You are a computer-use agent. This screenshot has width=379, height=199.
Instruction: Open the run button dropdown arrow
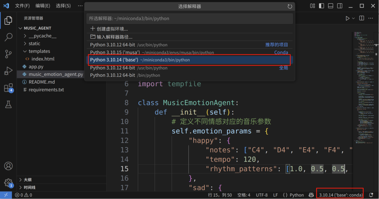coord(354,18)
